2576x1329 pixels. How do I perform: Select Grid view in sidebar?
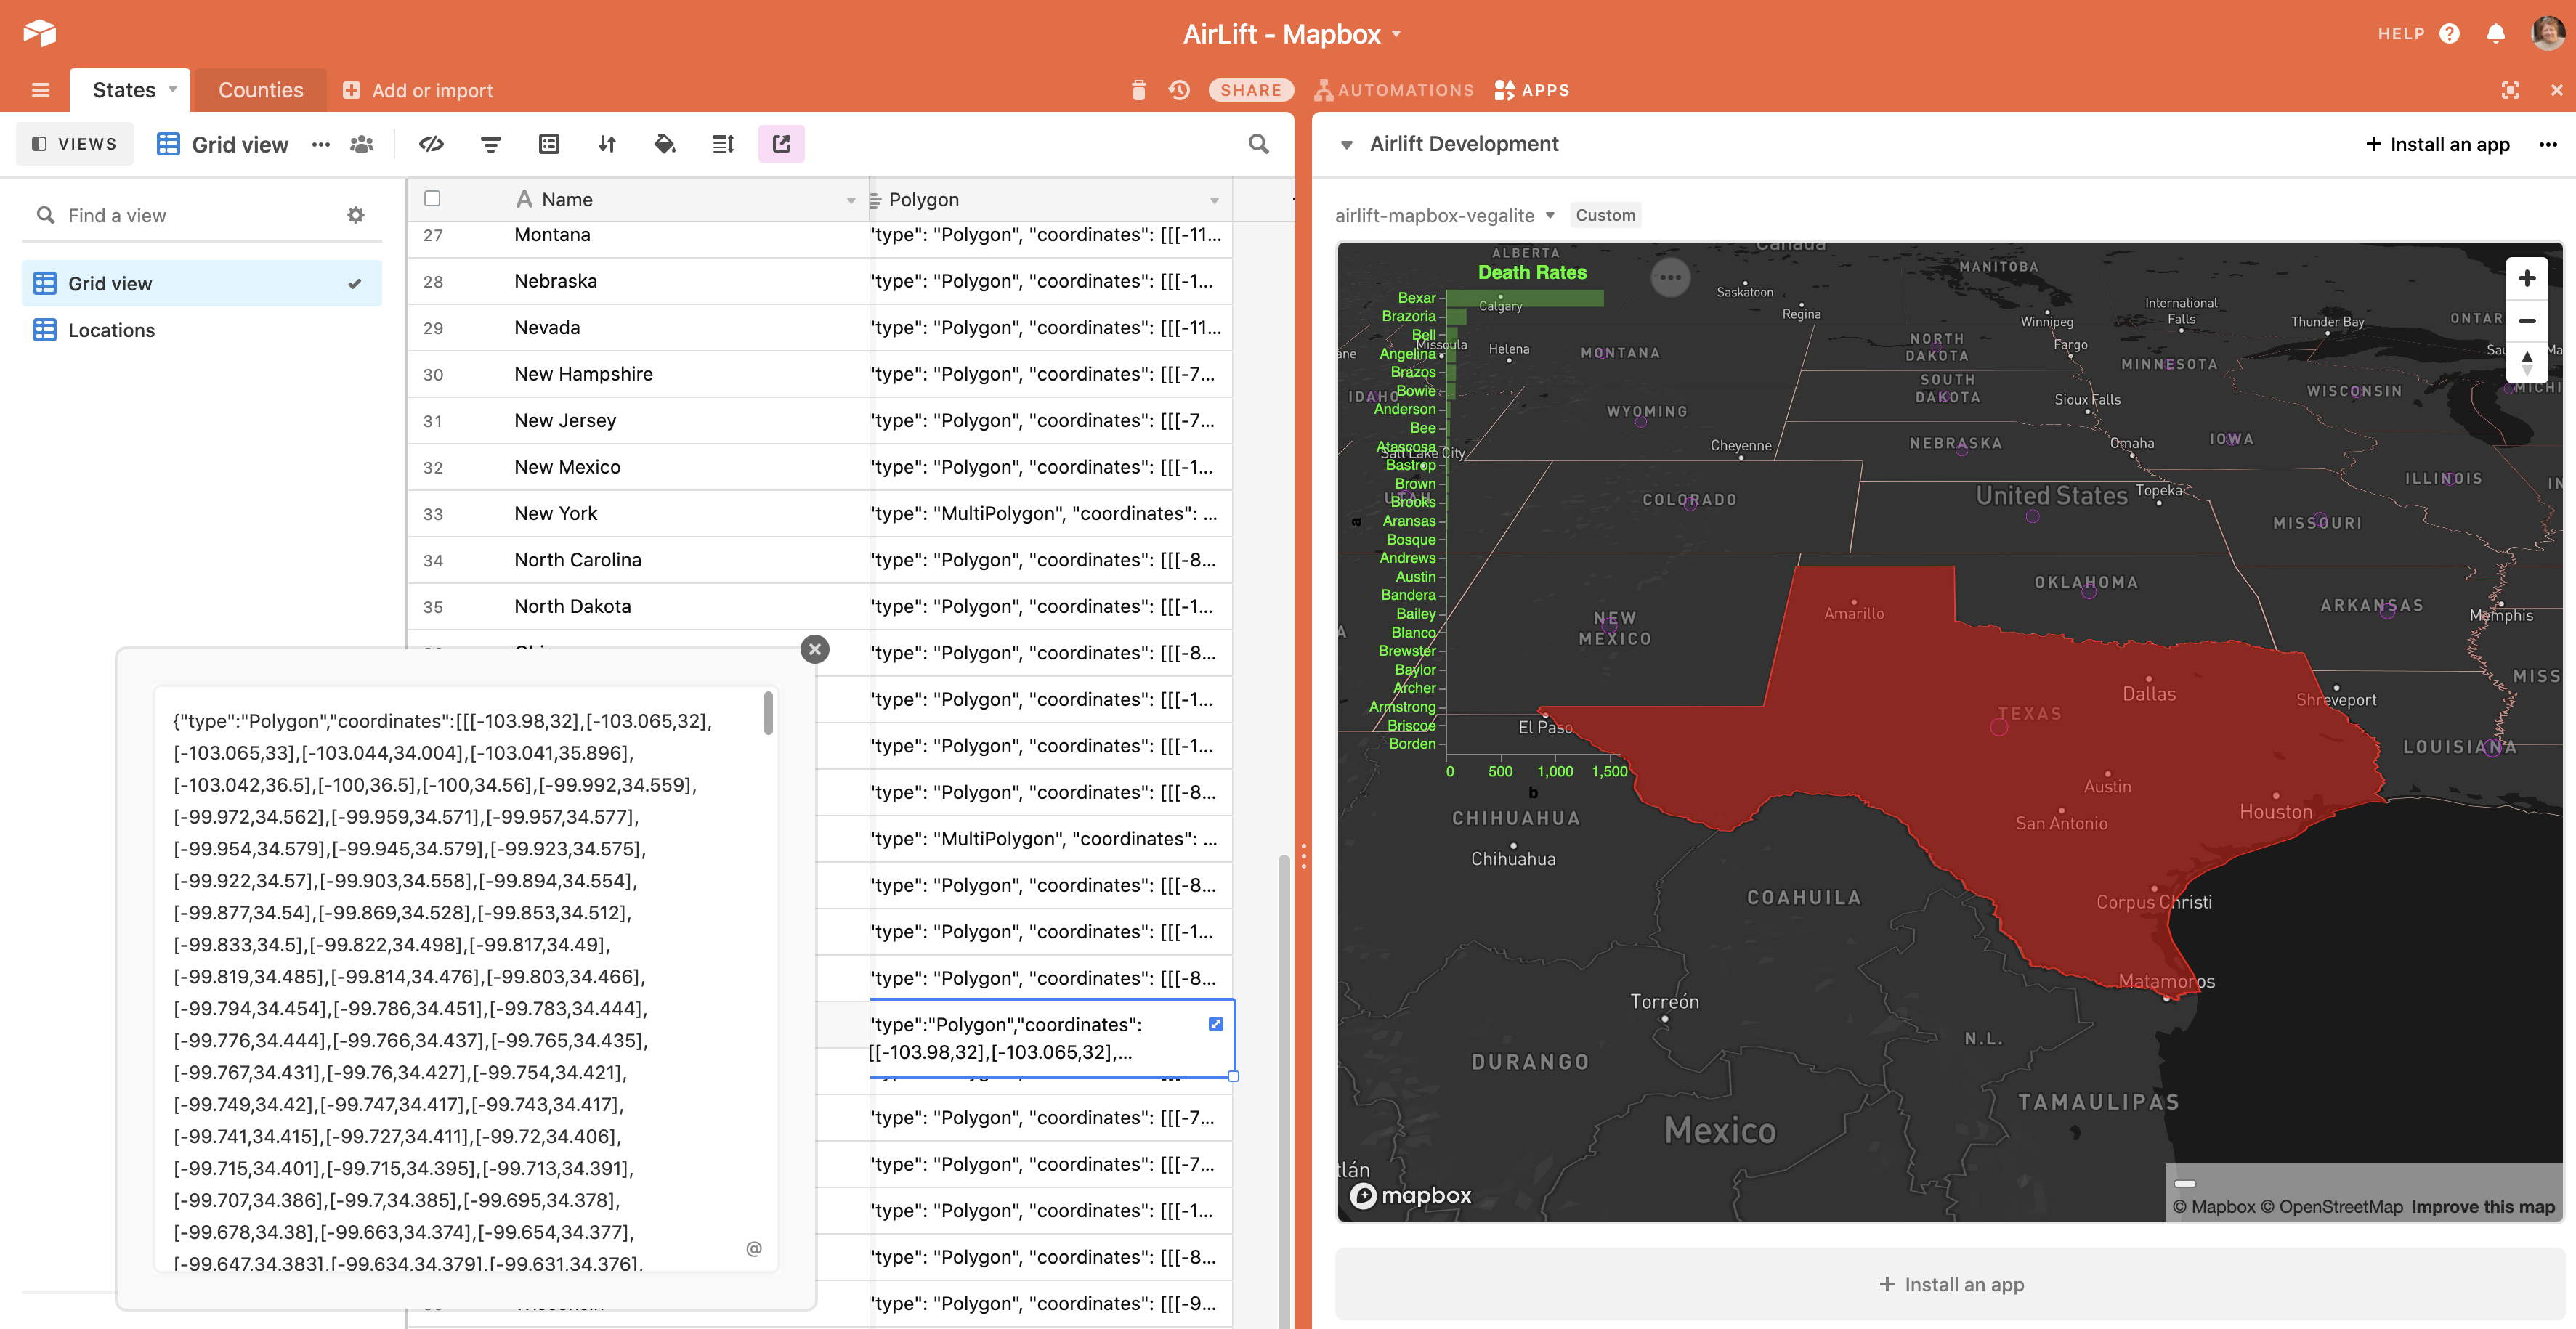(201, 284)
